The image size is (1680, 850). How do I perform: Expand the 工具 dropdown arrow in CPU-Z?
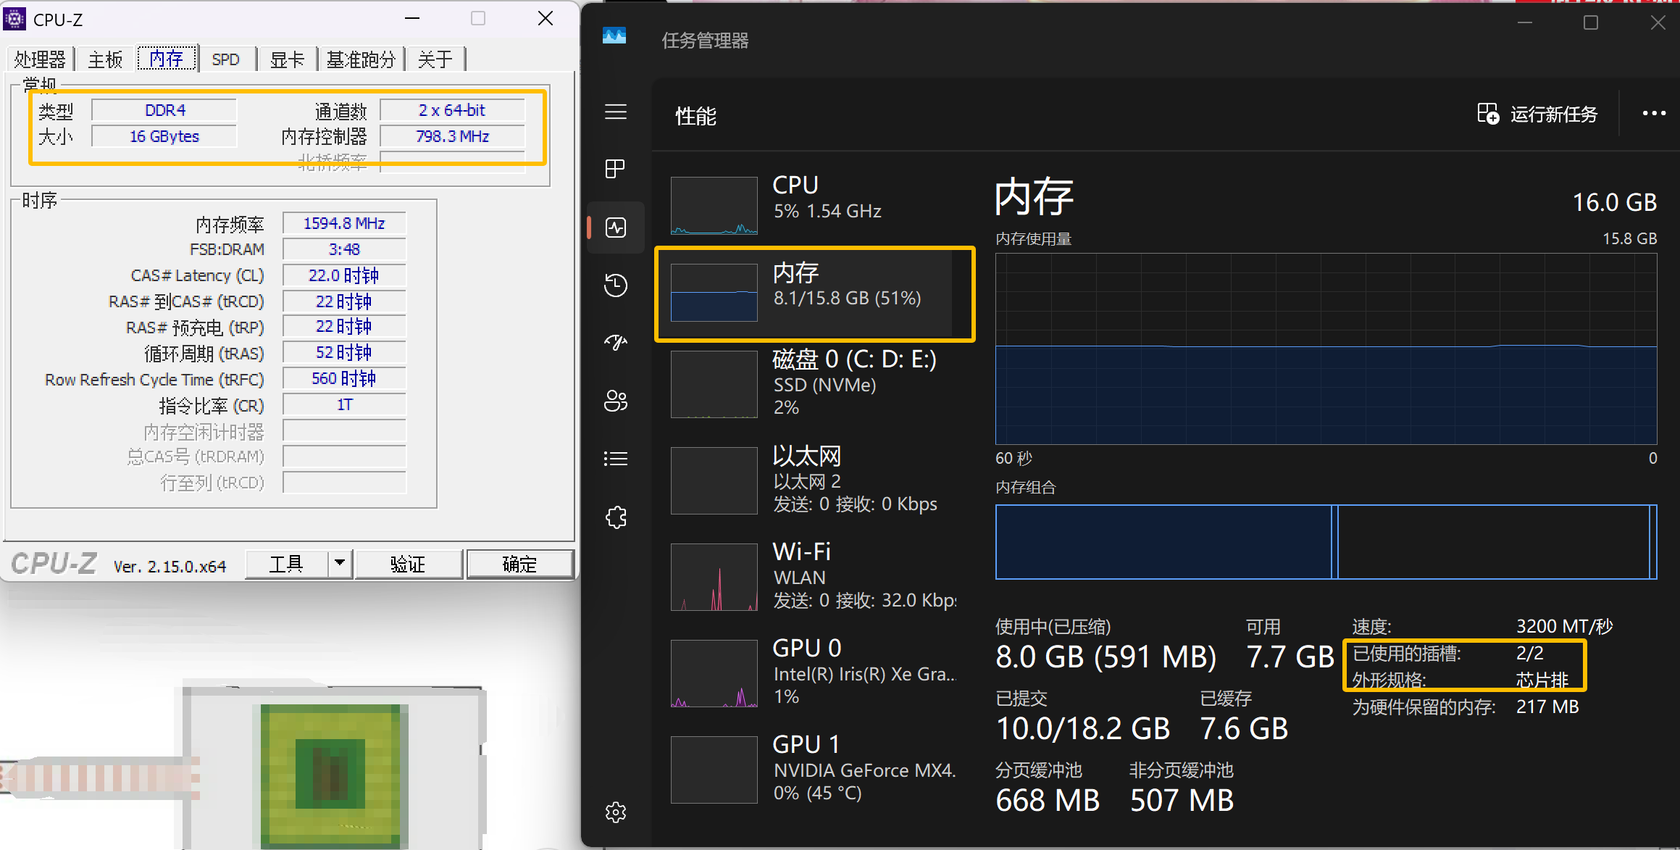pos(340,563)
